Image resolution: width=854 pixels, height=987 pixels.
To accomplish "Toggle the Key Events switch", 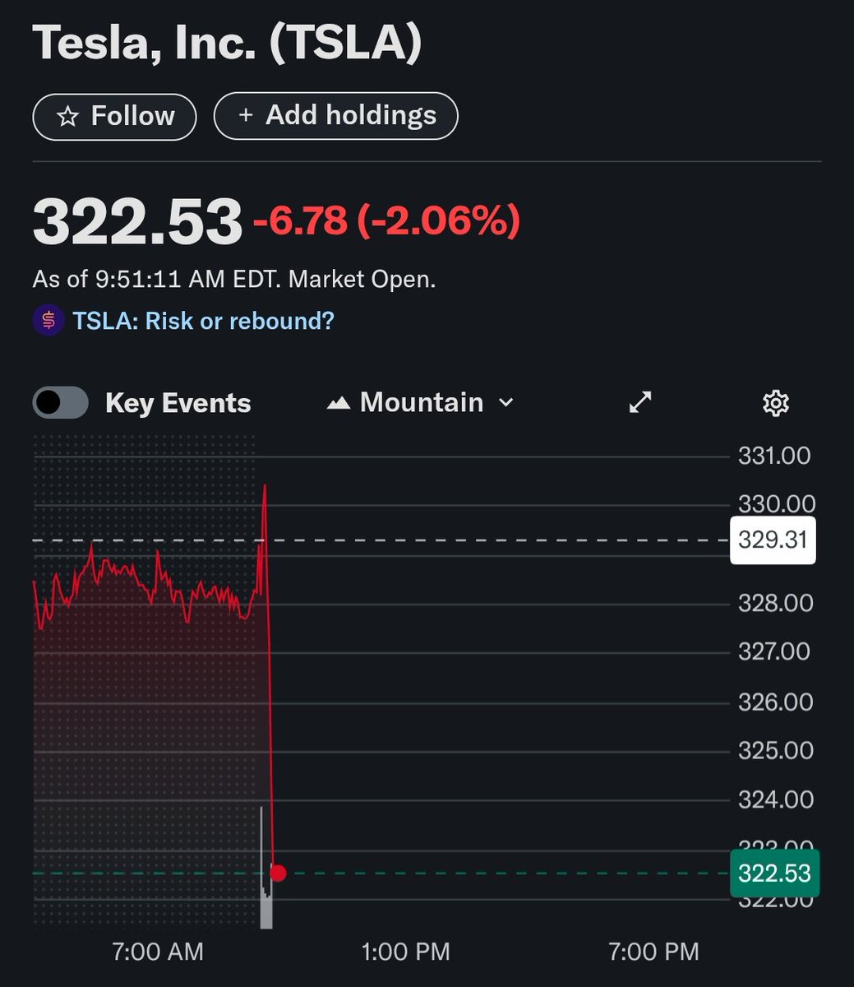I will click(60, 403).
